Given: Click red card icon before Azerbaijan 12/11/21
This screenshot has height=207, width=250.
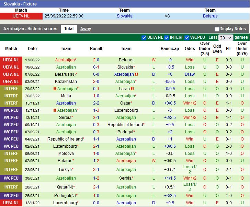Looking at the screenshot, I should pos(55,110).
